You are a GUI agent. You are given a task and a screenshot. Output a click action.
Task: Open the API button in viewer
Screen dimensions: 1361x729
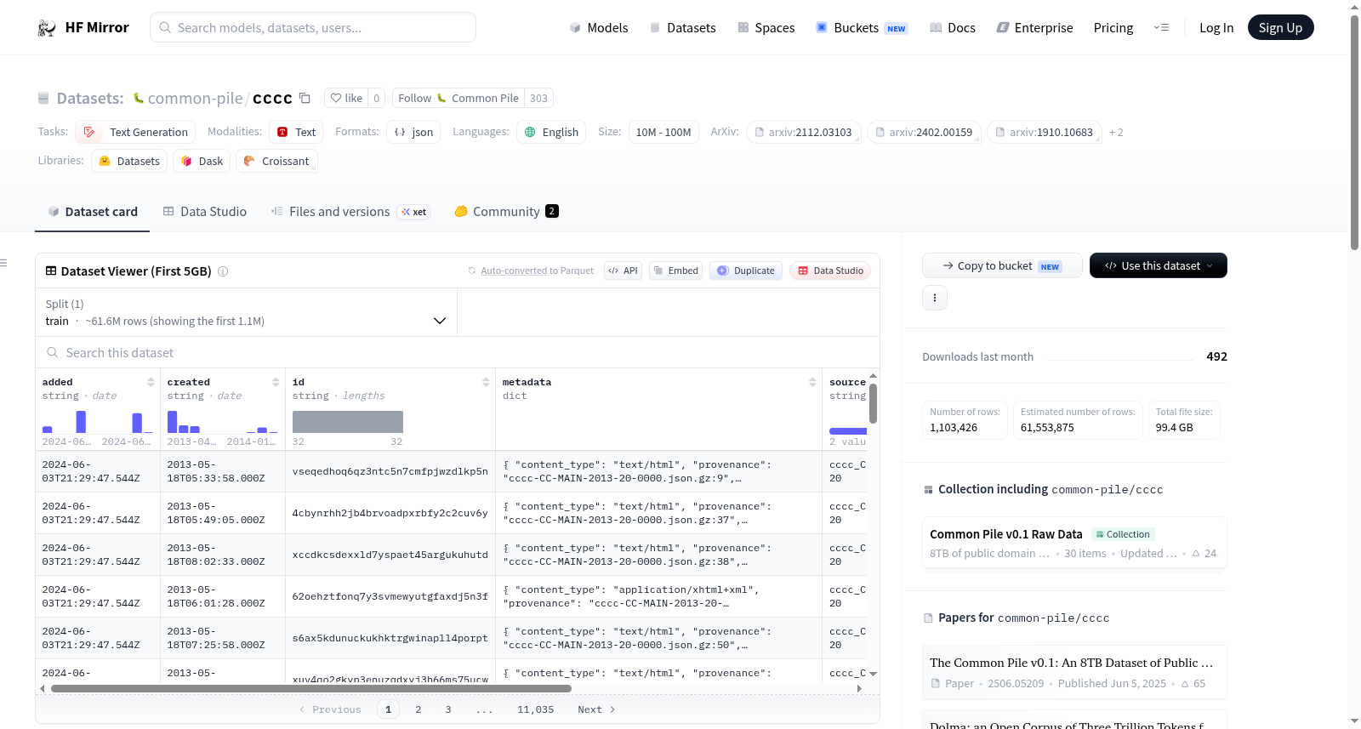(623, 271)
